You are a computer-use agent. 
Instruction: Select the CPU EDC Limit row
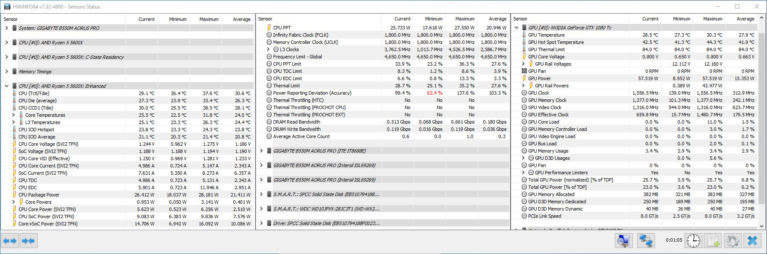(x=382, y=78)
